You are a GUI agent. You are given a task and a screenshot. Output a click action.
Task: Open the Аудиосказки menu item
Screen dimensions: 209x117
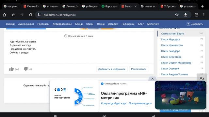pyautogui.click(x=26, y=24)
